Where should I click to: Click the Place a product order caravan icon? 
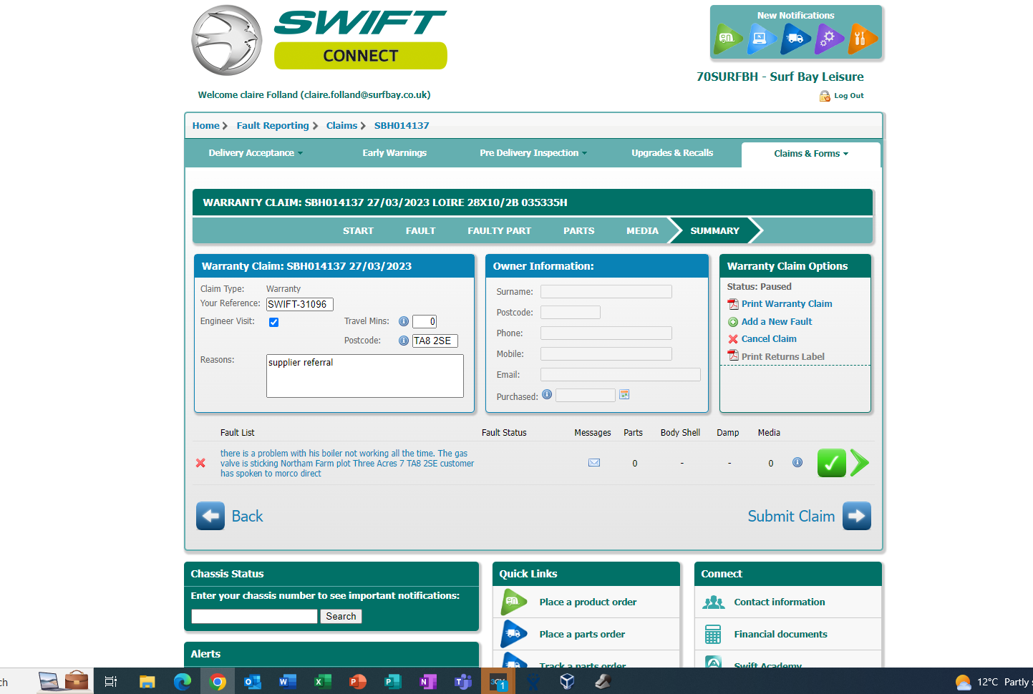[x=514, y=602]
